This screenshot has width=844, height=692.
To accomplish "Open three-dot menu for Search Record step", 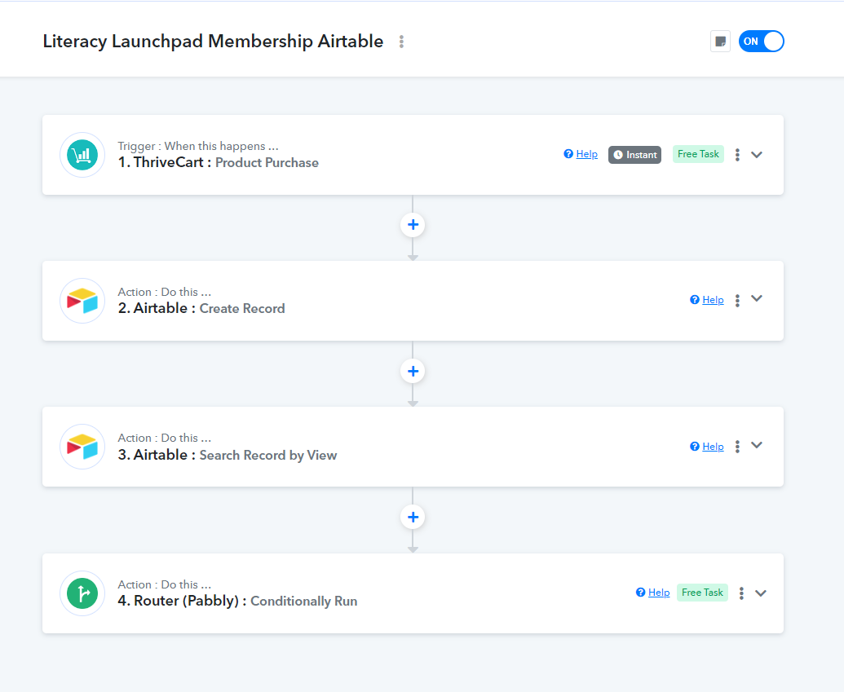I will [737, 446].
